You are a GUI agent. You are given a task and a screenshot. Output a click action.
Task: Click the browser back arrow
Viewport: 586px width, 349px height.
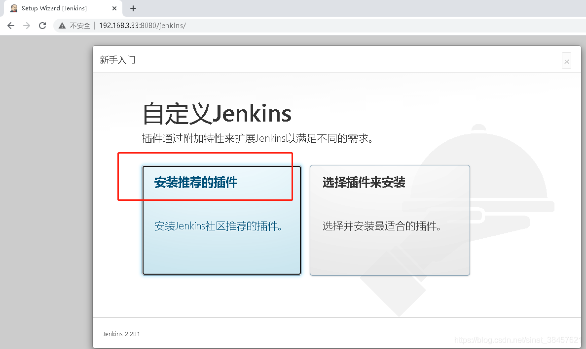11,26
